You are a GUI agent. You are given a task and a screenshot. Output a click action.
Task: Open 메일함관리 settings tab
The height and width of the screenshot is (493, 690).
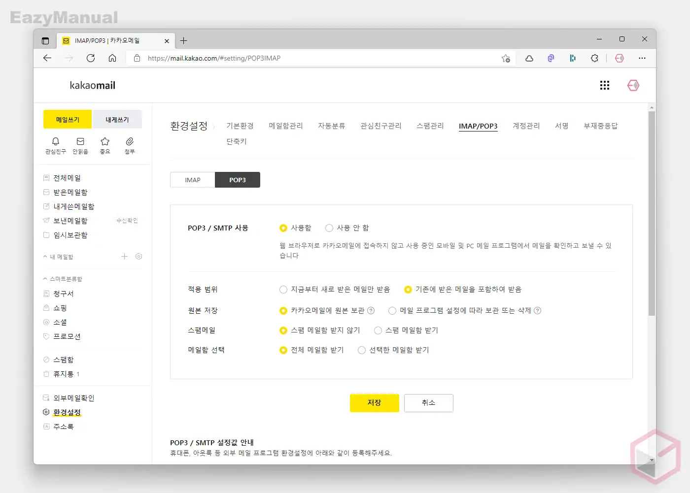tap(286, 126)
